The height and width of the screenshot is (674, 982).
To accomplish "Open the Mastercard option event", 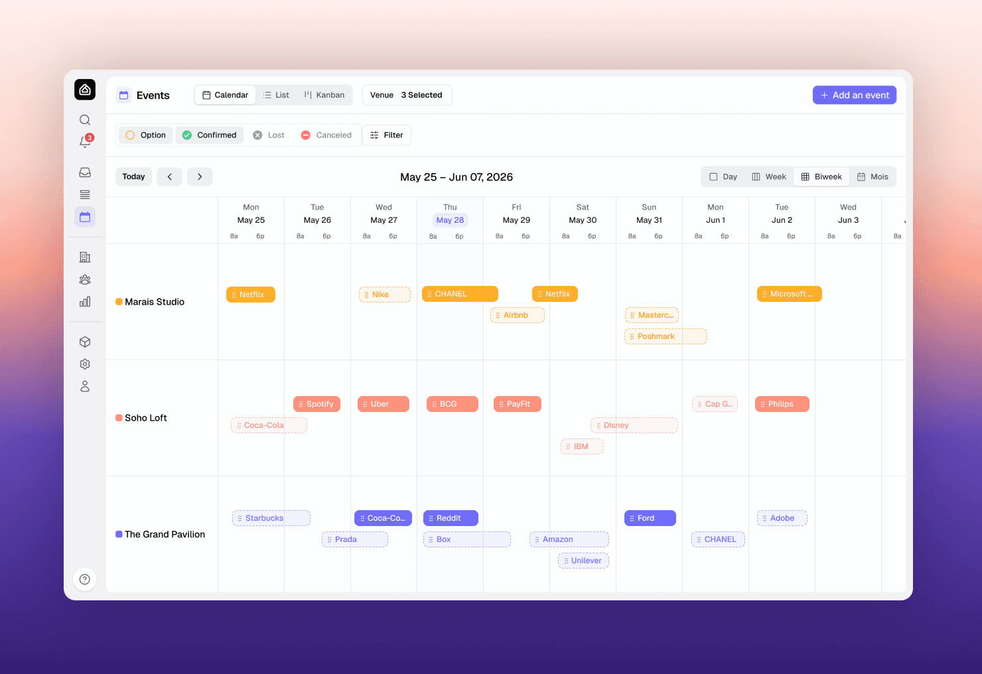I will 652,315.
